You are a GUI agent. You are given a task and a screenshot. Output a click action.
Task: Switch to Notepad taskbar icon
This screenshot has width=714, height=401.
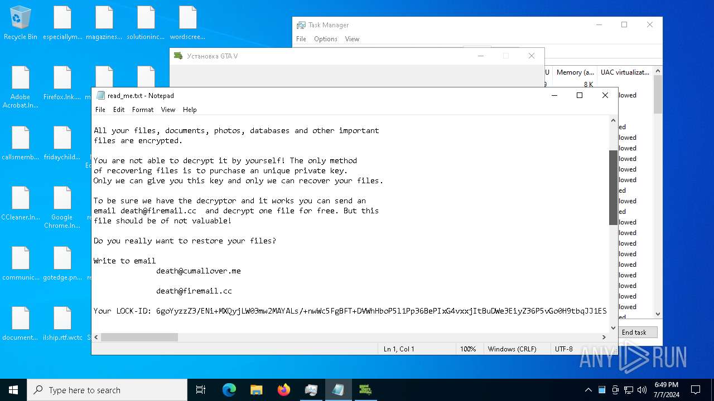339,390
